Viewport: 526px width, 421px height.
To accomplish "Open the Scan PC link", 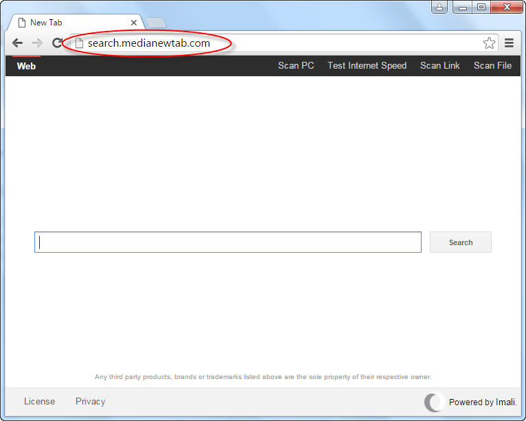I will (x=296, y=65).
